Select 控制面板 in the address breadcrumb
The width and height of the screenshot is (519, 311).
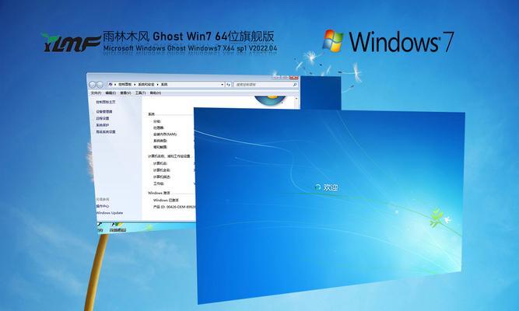point(124,85)
